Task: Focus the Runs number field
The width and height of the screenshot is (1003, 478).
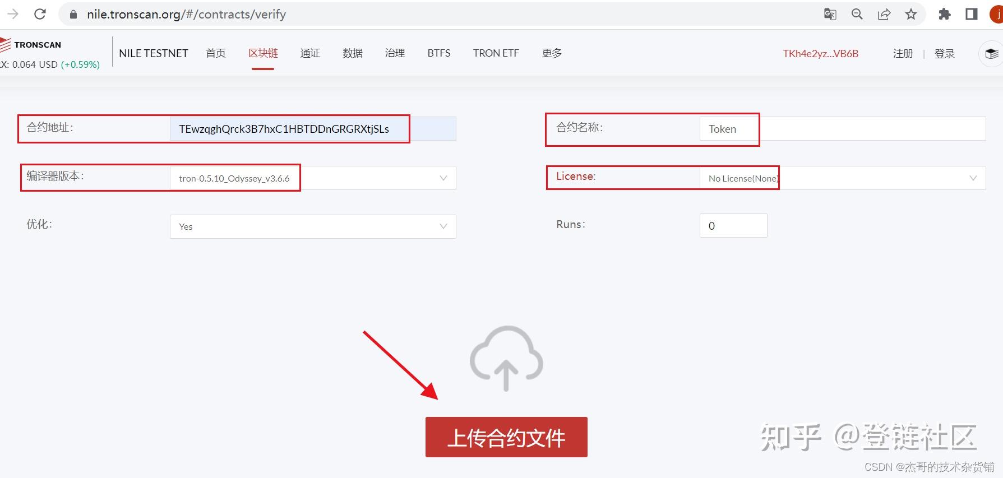Action: pos(733,225)
